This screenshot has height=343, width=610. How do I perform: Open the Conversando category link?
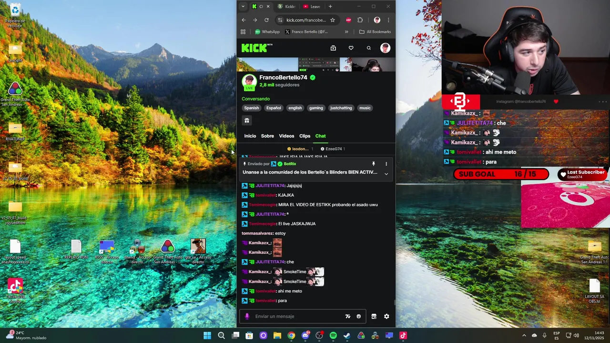[x=255, y=99]
